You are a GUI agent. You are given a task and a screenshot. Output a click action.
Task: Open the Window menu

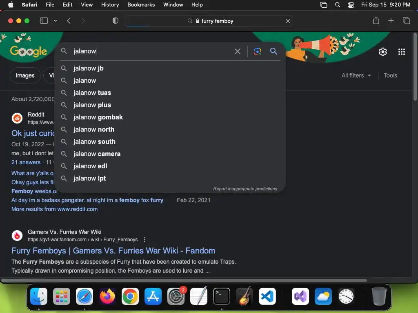[173, 4]
